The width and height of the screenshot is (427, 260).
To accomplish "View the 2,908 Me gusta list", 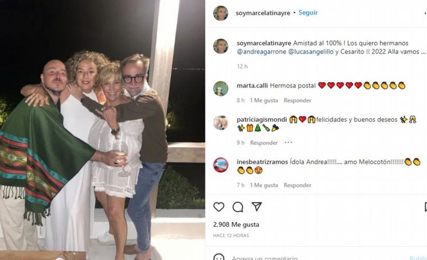I will (x=236, y=224).
